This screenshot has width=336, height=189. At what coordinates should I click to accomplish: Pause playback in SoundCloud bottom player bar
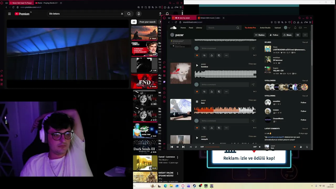pyautogui.click(x=177, y=147)
